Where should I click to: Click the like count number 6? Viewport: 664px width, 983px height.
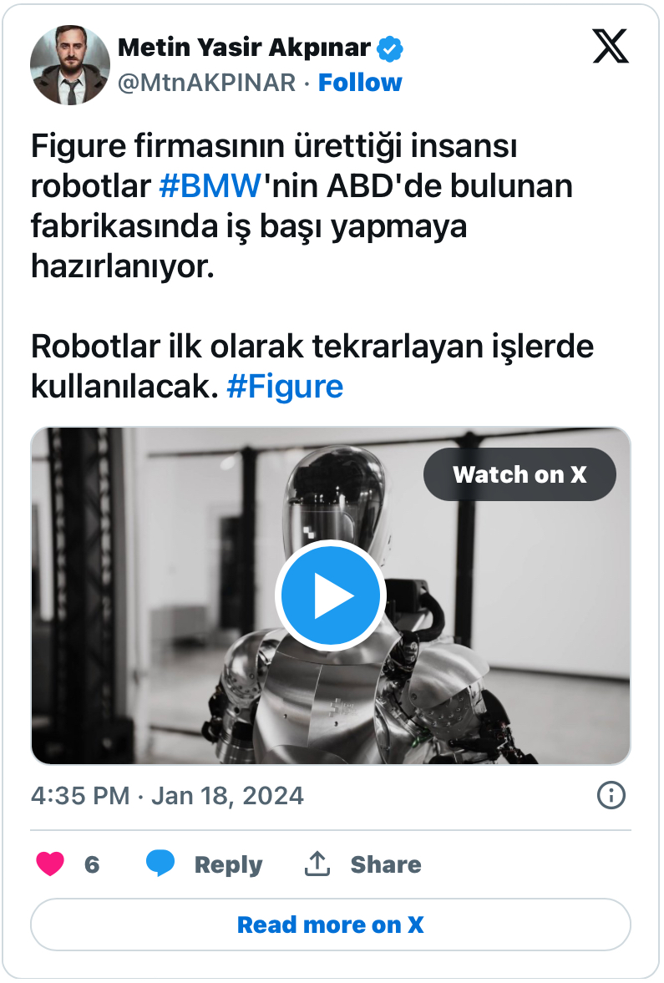[92, 864]
